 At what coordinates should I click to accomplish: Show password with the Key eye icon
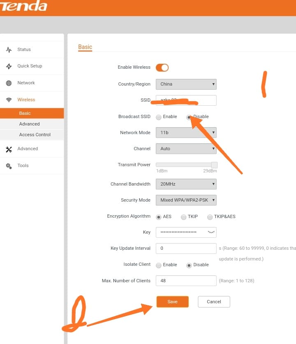pos(211,232)
